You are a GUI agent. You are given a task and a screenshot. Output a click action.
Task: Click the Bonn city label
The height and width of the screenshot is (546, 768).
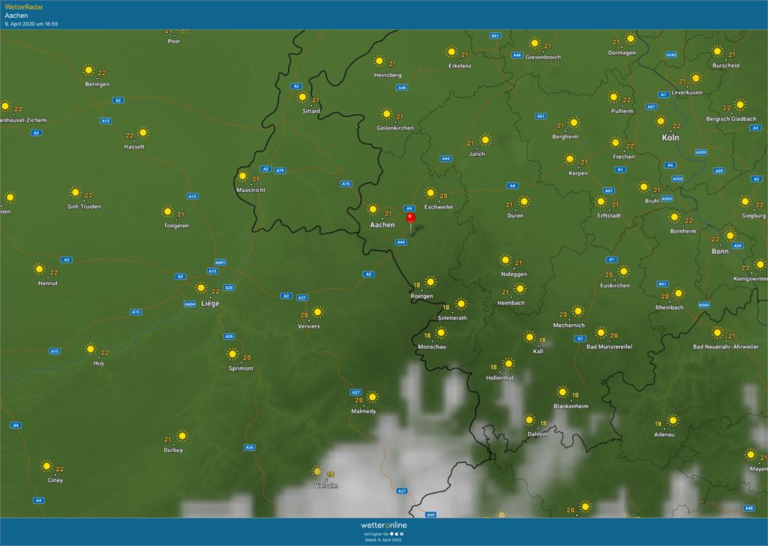coord(720,251)
